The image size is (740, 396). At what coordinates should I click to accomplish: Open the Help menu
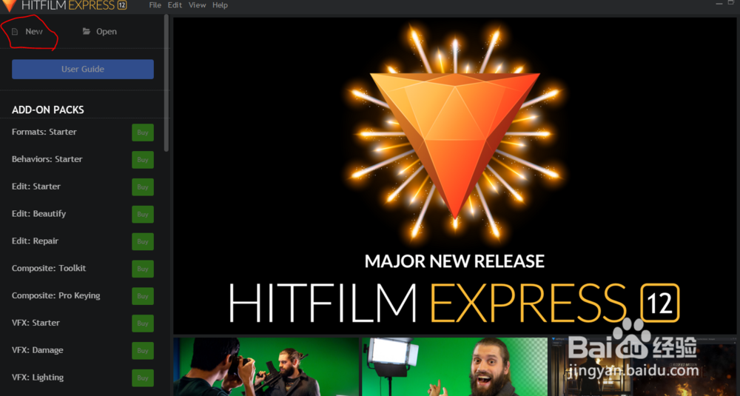[x=220, y=5]
